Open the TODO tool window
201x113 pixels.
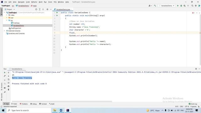click(x=14, y=104)
